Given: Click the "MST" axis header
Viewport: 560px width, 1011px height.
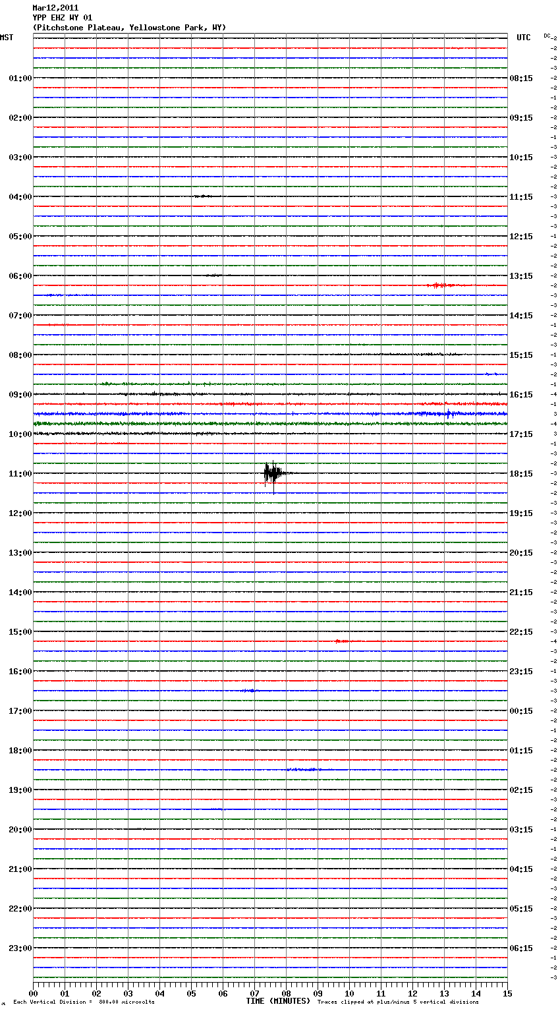Looking at the screenshot, I should pos(7,38).
